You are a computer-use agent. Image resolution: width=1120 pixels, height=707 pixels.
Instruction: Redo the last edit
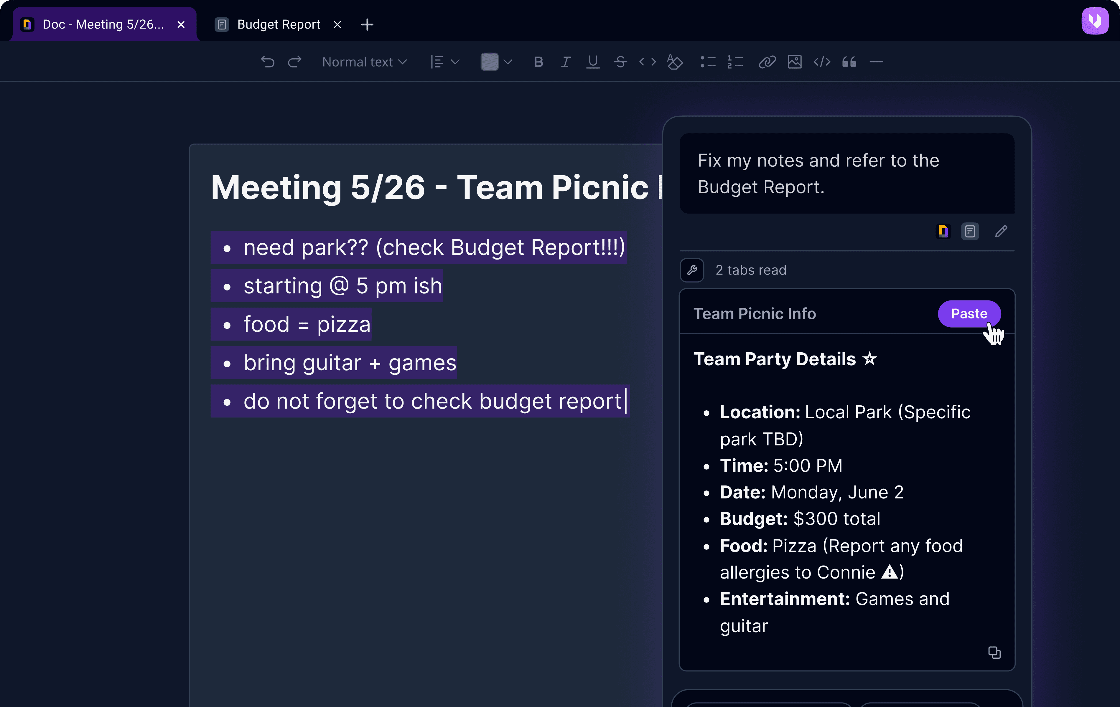pyautogui.click(x=295, y=62)
